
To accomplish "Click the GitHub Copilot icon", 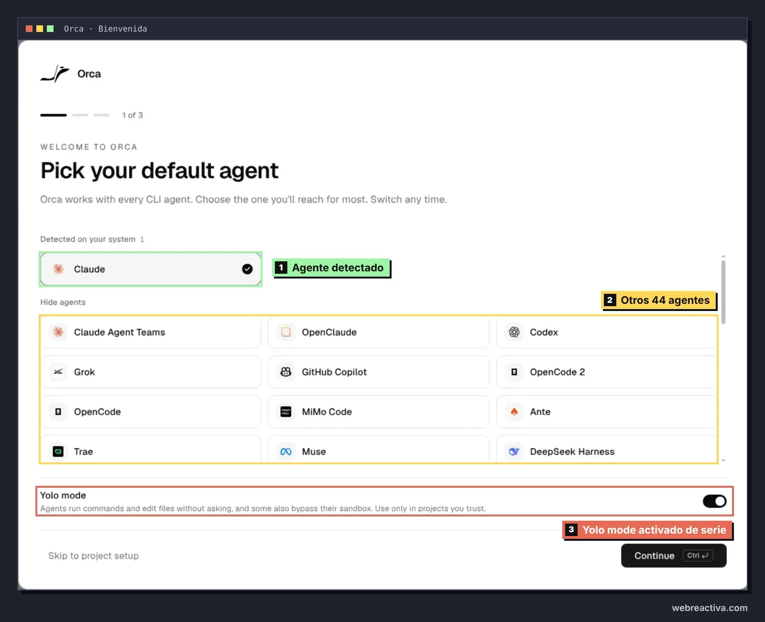I will (286, 372).
